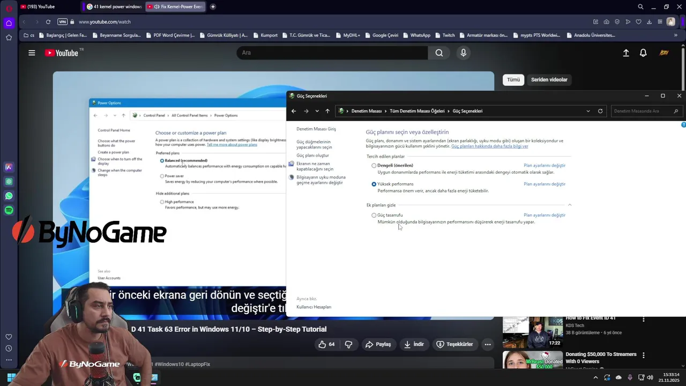Add page to bookmarks heart icon
This screenshot has height=386, width=686.
[638, 22]
